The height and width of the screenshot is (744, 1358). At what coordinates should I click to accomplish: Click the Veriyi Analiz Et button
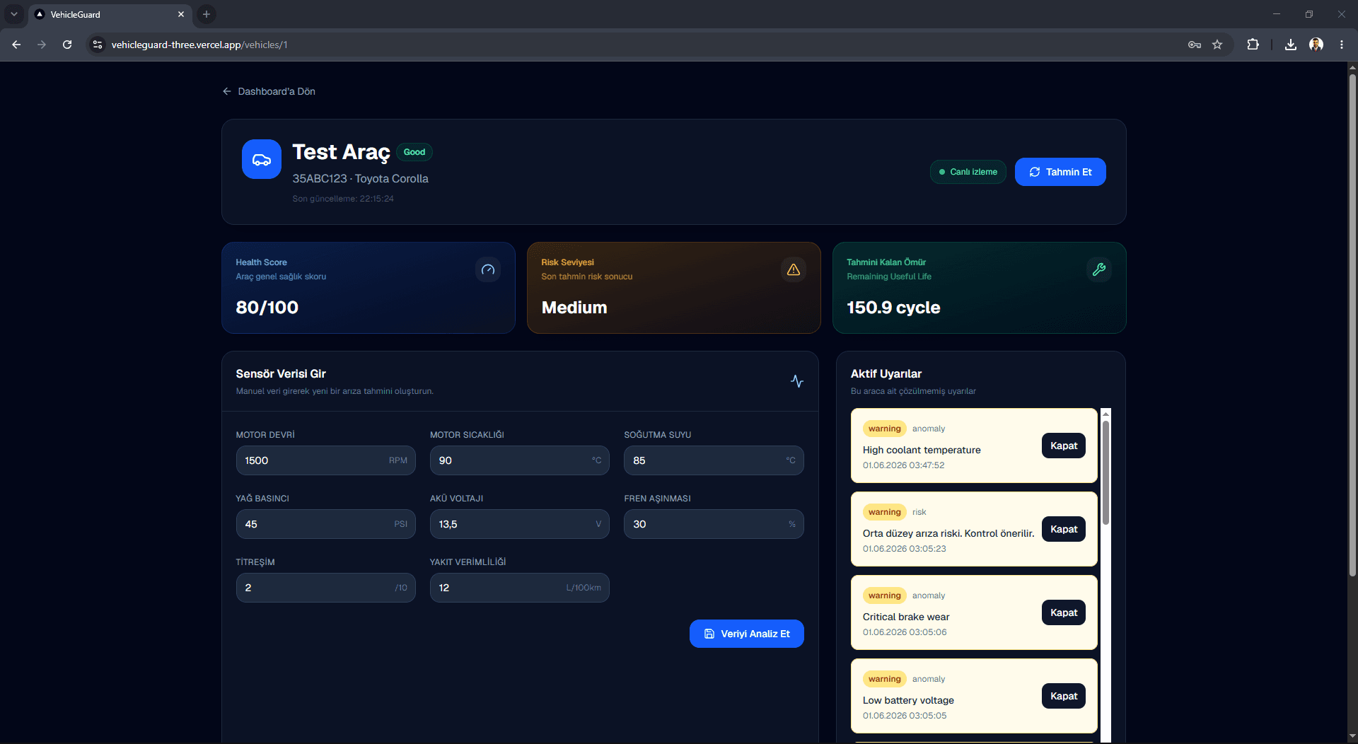747,634
